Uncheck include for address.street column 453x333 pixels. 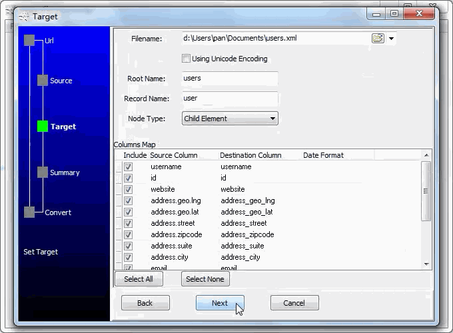click(128, 224)
